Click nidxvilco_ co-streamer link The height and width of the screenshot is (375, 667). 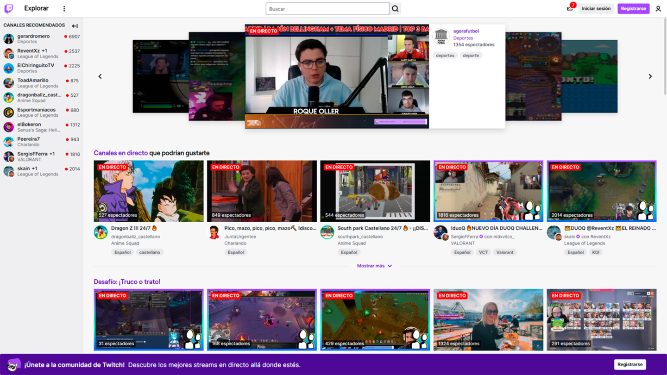coord(504,237)
